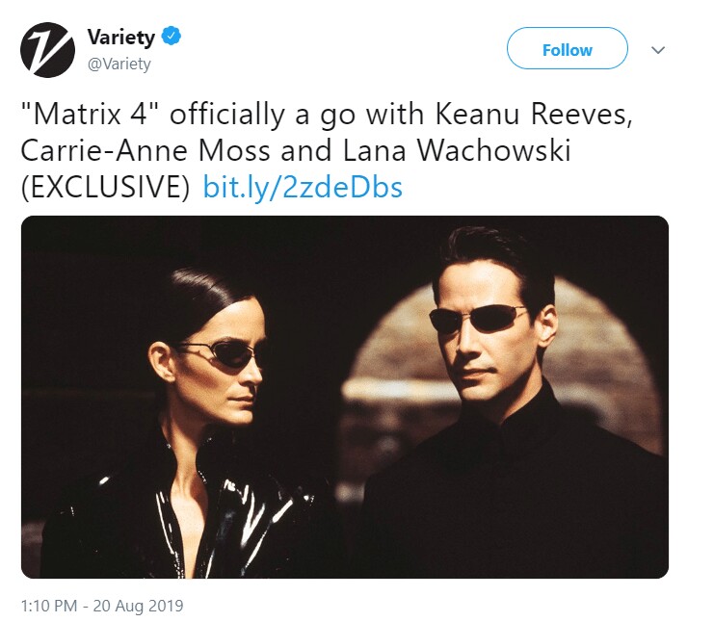This screenshot has height=622, width=714.
Task: Click the @Variety handle
Action: click(x=119, y=64)
